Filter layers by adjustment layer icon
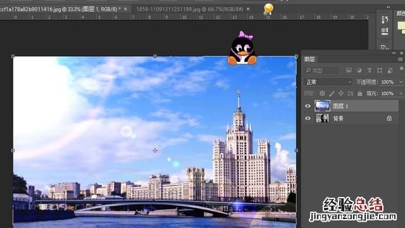Screen dimensions: 405x228 click(359, 70)
